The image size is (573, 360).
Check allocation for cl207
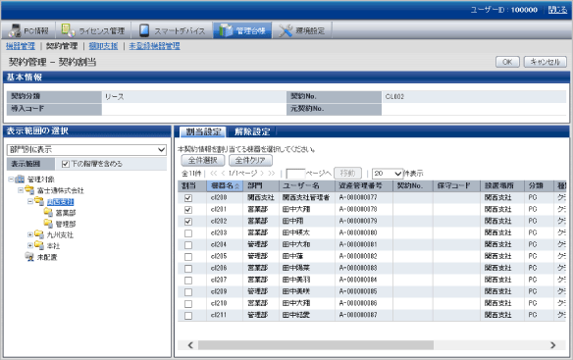[x=188, y=281]
